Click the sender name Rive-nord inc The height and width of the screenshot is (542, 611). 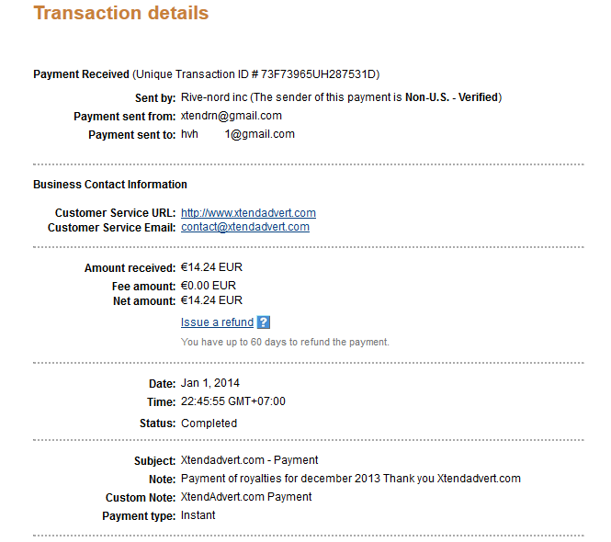pos(214,97)
